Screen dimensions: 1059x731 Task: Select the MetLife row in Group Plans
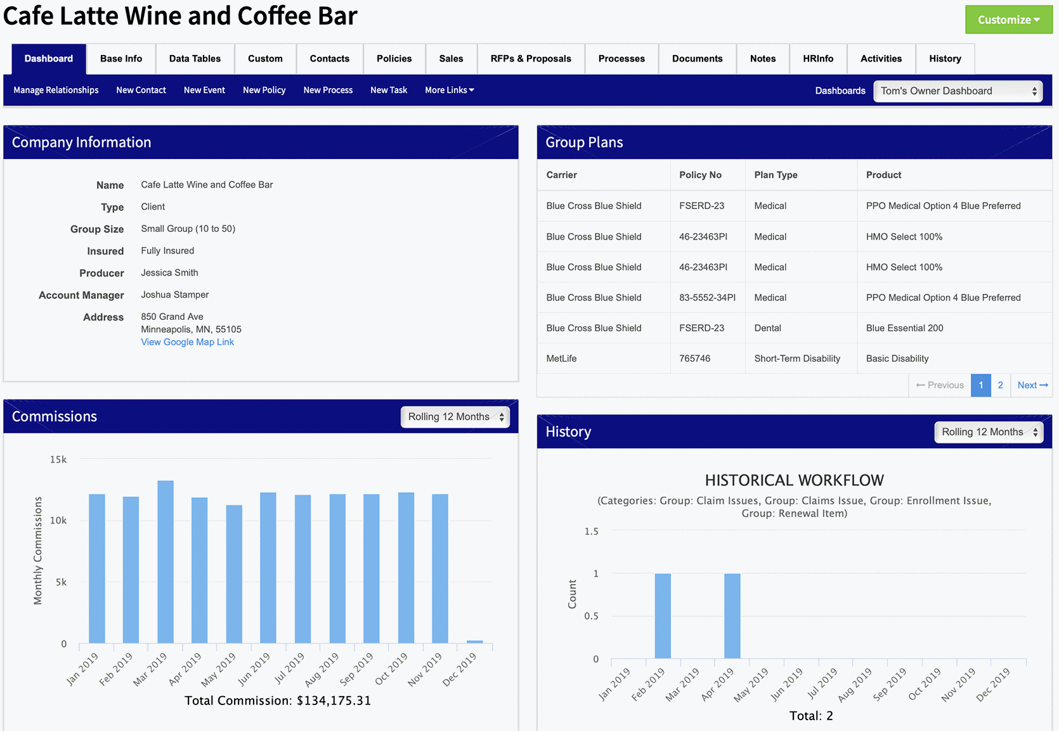561,359
